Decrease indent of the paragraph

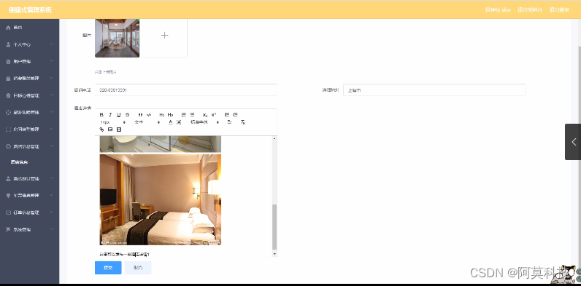point(227,114)
